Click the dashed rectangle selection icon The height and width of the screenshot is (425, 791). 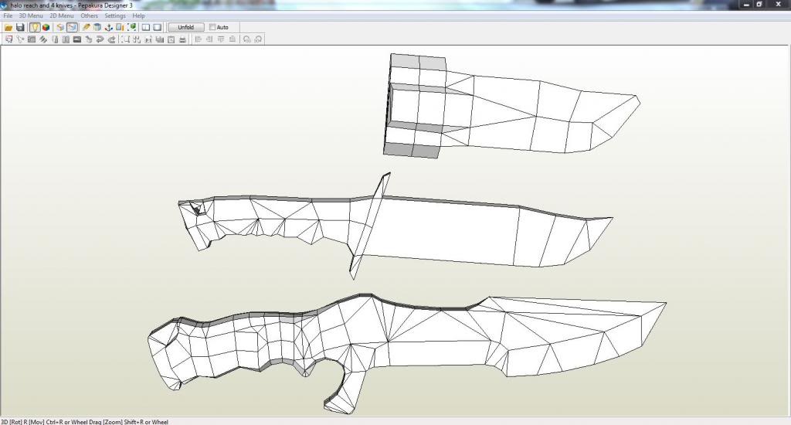pyautogui.click(x=125, y=39)
